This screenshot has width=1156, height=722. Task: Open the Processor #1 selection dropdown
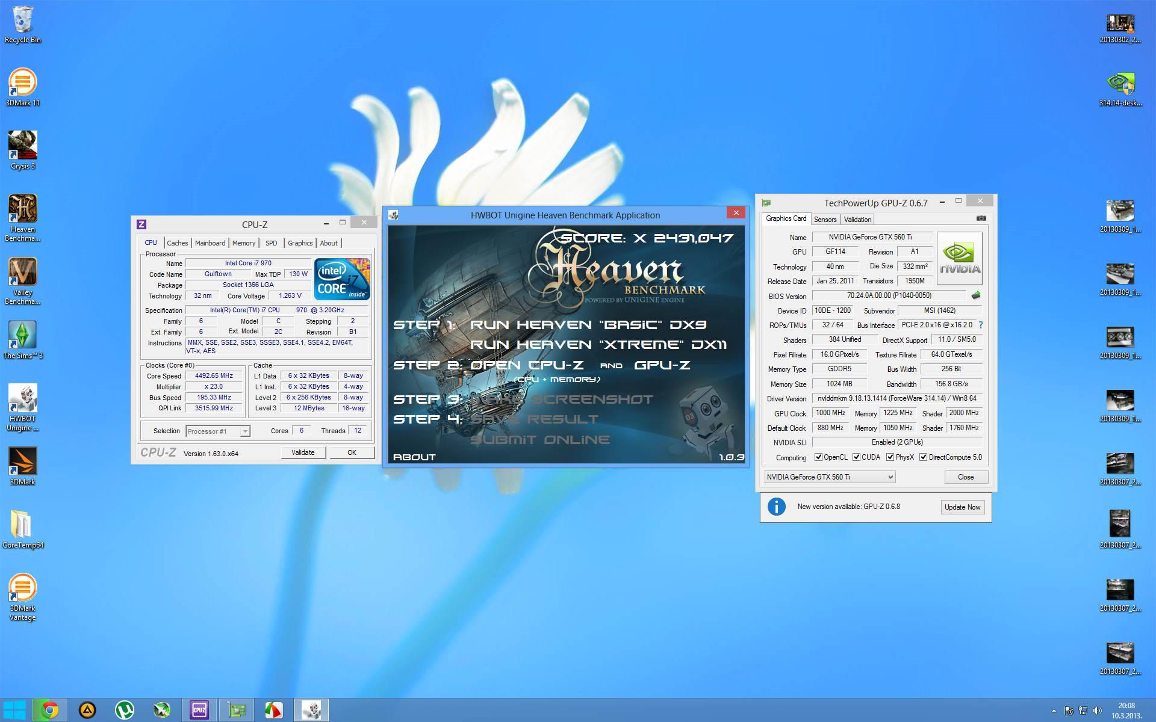(x=217, y=431)
